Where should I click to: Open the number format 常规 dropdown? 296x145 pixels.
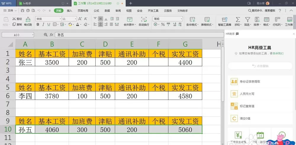pos(182,19)
